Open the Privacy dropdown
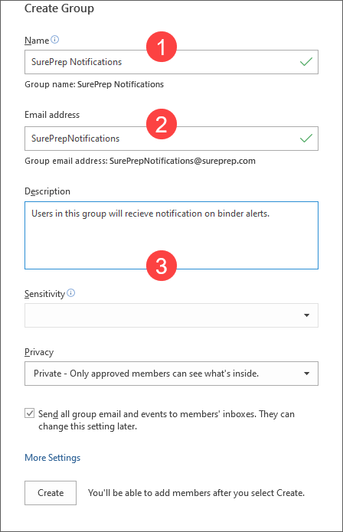This screenshot has width=343, height=532. (171, 374)
